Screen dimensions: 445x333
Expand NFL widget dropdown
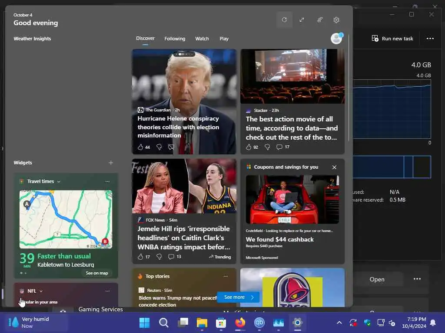click(41, 291)
